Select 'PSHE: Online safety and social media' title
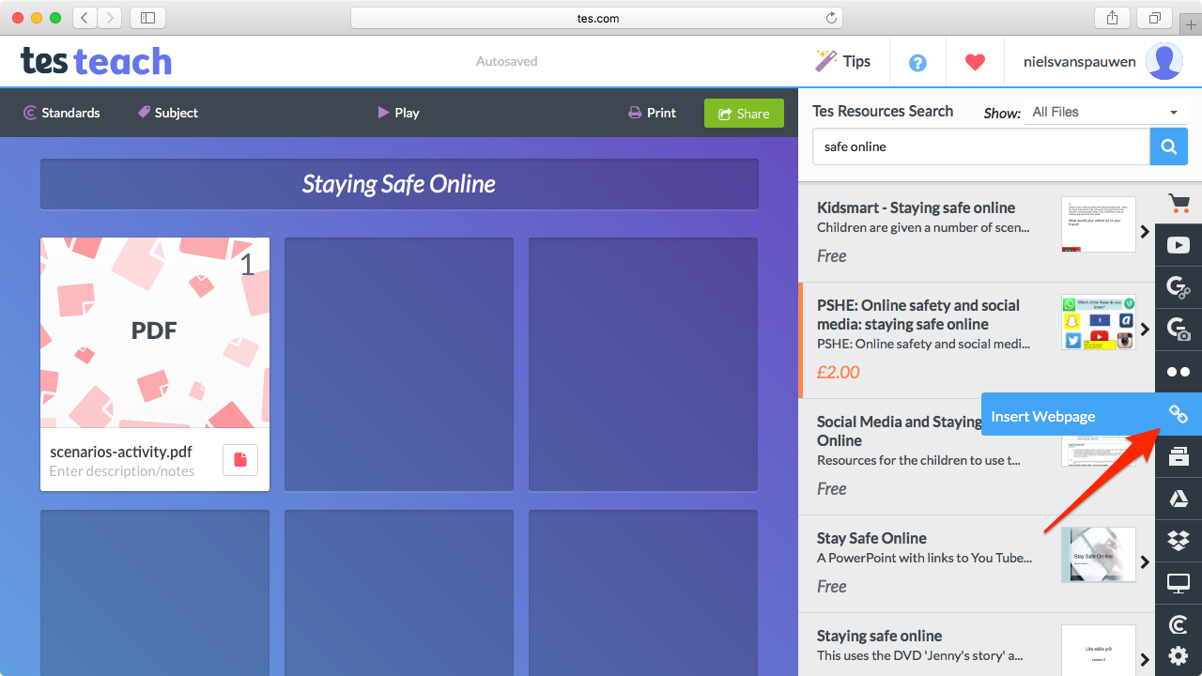1202x676 pixels. (x=918, y=315)
